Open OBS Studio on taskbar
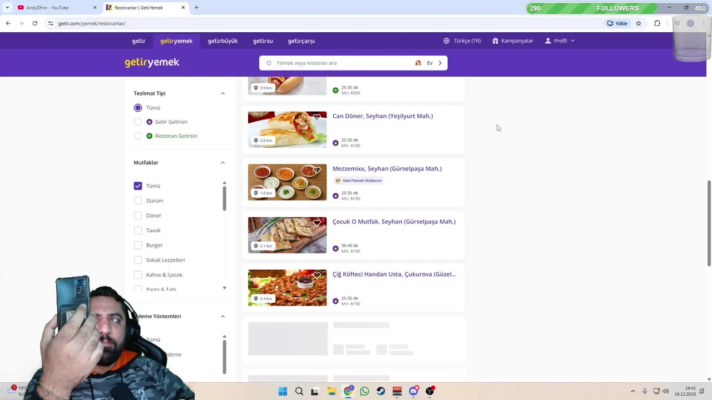Screen dimensions: 712x400 pyautogui.click(x=429, y=391)
